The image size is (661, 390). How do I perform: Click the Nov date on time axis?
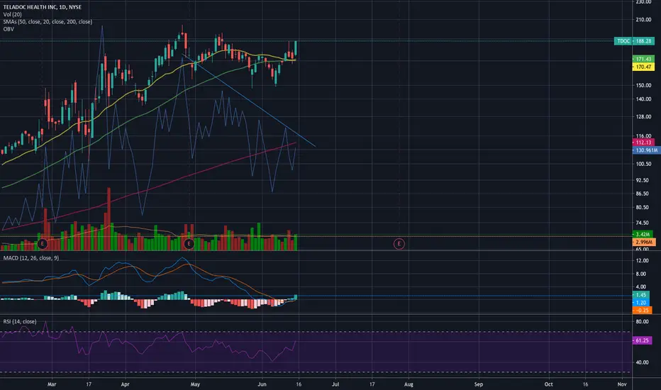[x=622, y=384]
